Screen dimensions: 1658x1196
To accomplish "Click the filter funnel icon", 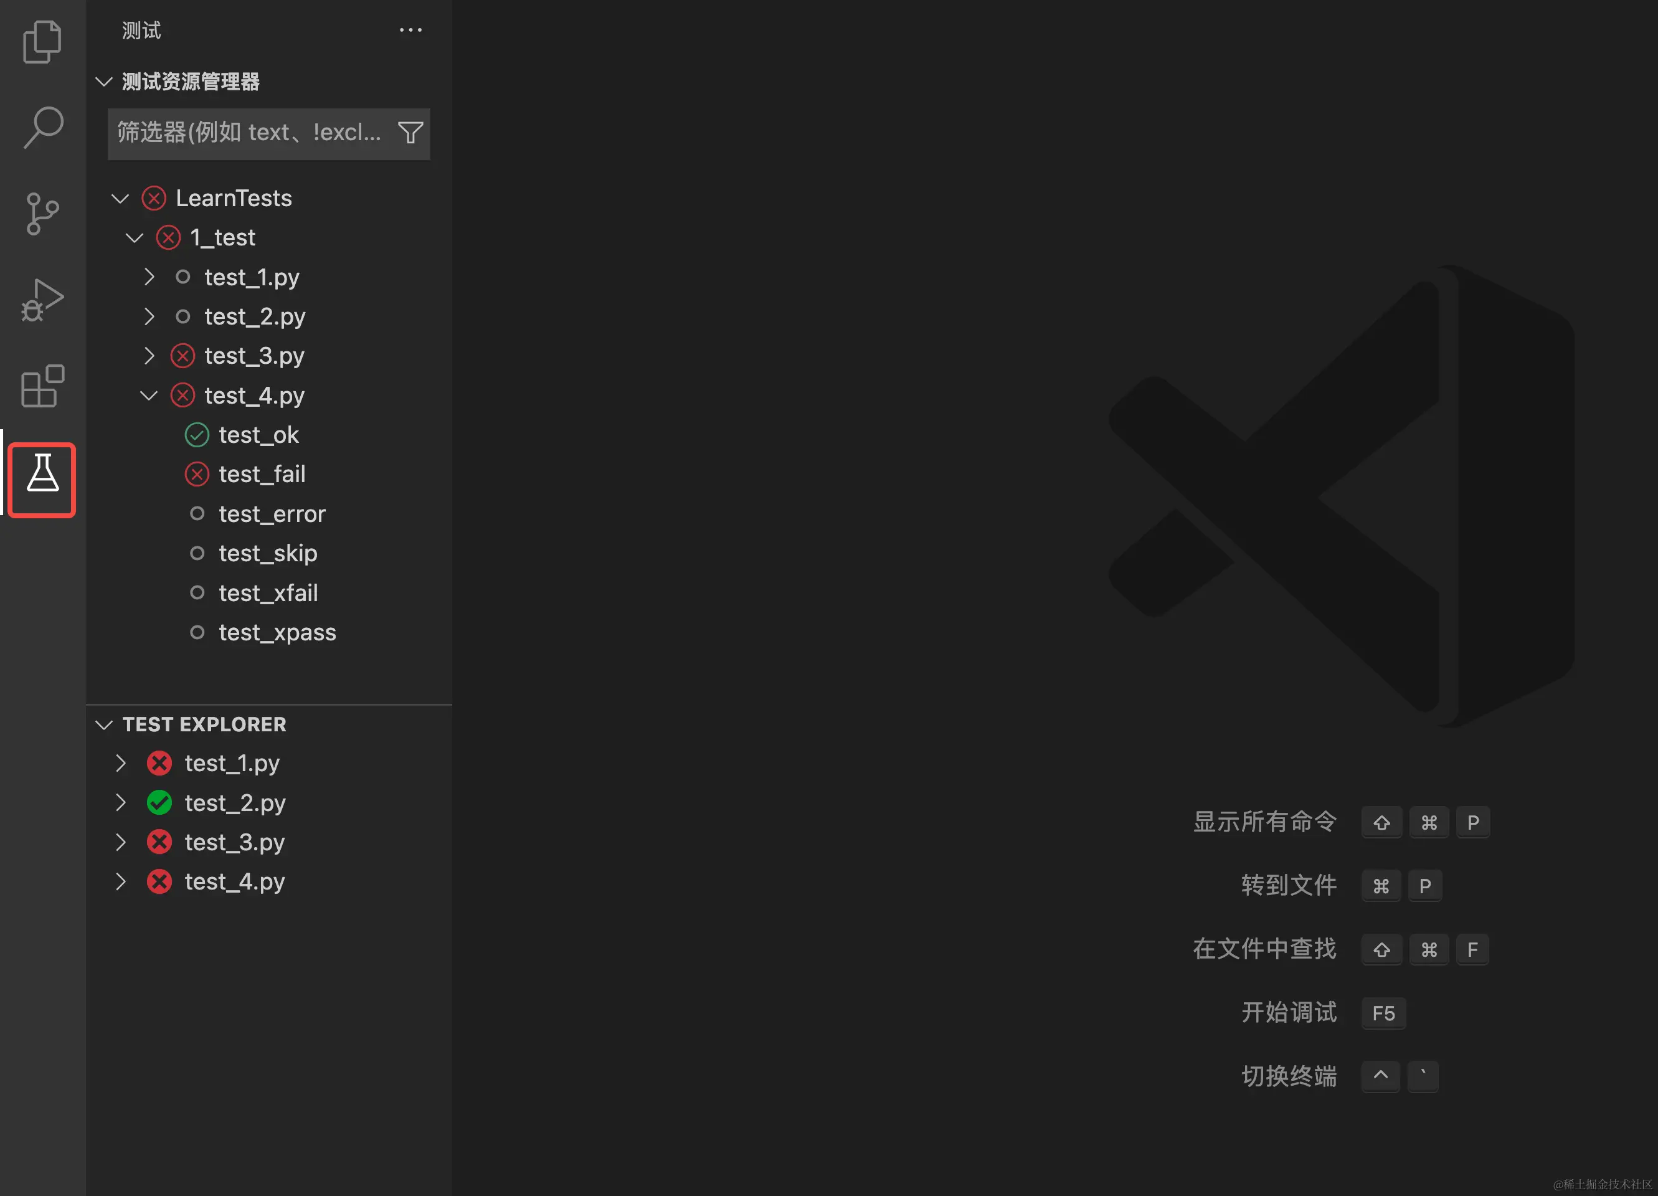I will (x=410, y=133).
